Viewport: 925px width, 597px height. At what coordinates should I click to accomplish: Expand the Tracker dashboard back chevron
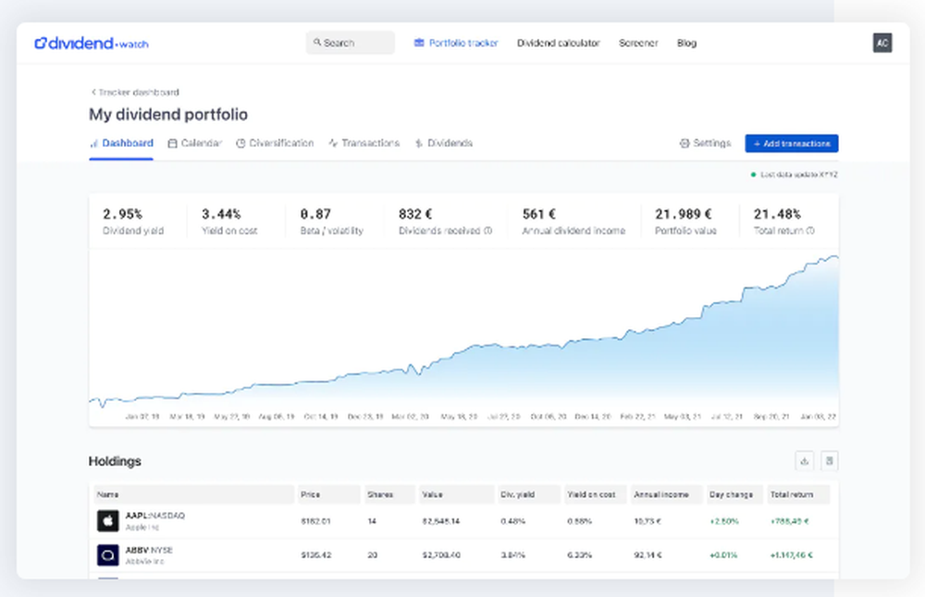(92, 92)
